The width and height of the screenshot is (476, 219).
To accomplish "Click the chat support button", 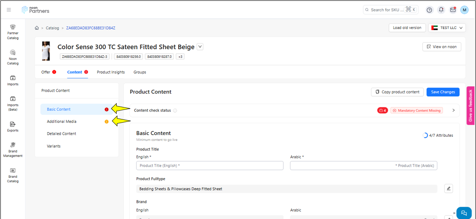I will 464,213.
